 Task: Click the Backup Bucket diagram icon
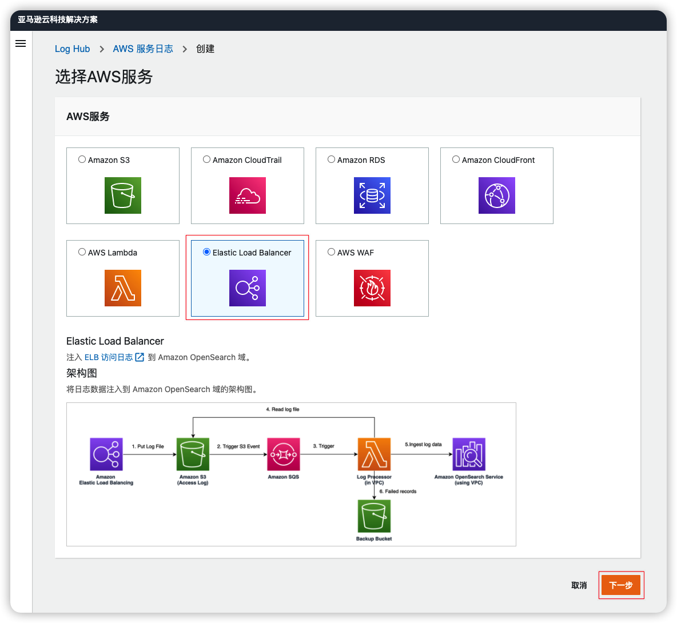(x=375, y=517)
